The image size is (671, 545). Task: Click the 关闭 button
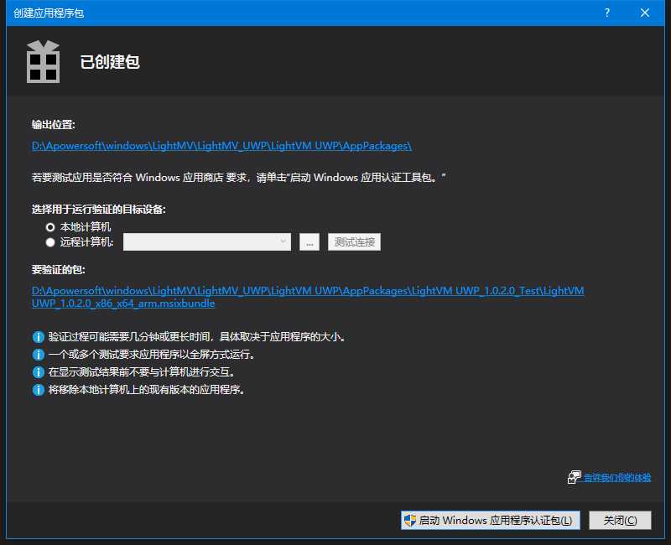point(620,520)
